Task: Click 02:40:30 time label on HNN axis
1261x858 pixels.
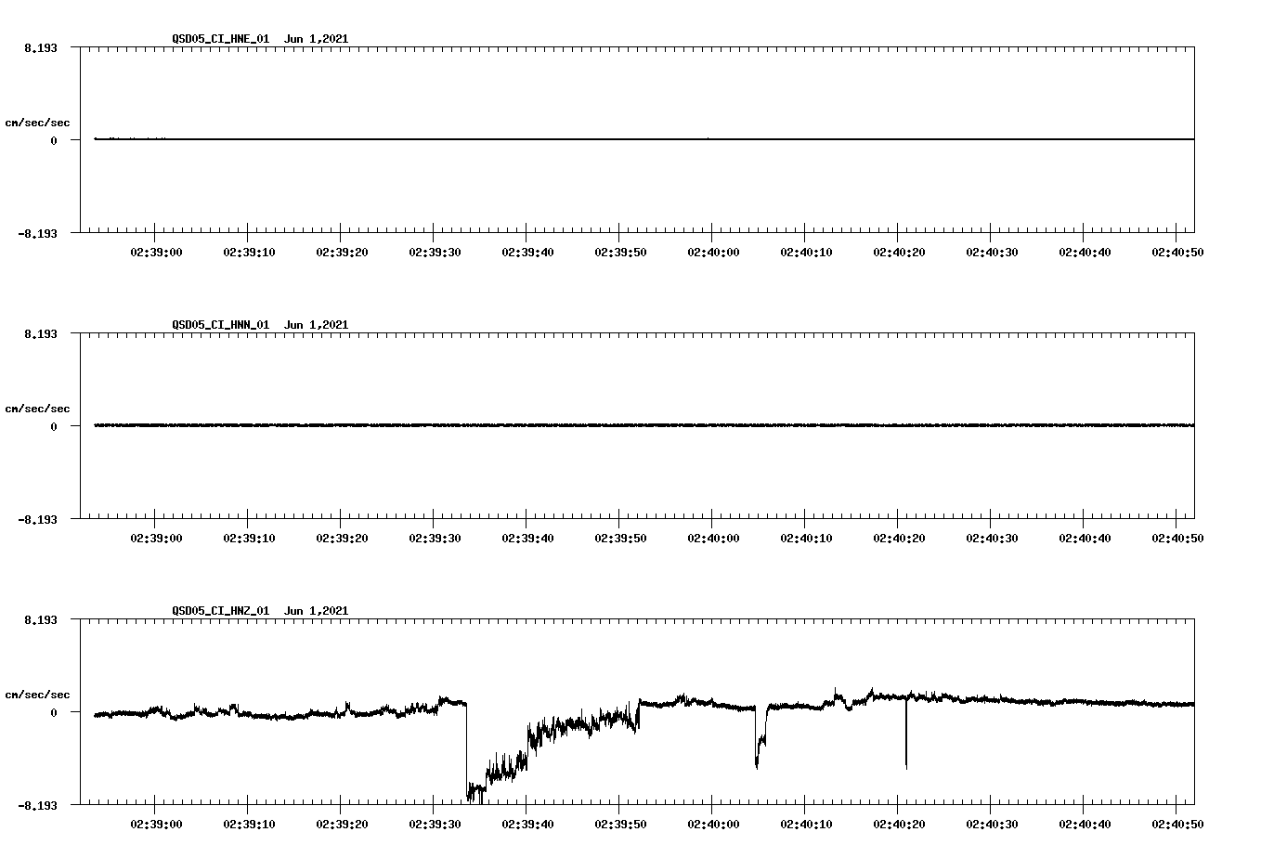Action: [992, 538]
